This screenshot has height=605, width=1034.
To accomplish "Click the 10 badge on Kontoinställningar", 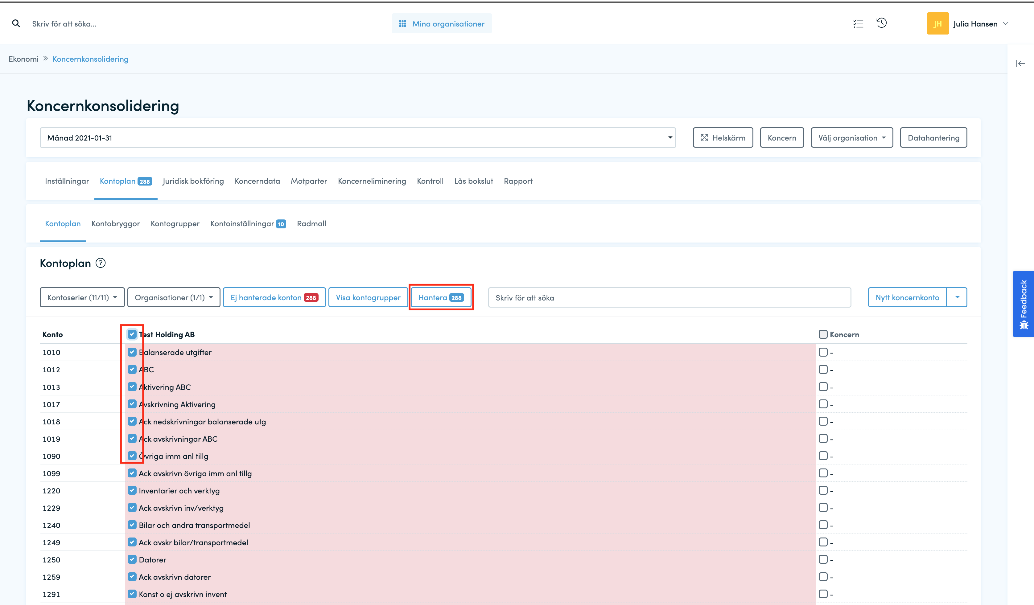I will point(281,224).
